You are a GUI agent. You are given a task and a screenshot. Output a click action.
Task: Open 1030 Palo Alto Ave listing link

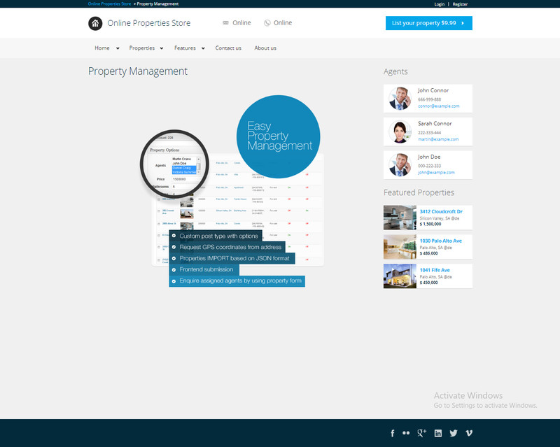(x=441, y=241)
